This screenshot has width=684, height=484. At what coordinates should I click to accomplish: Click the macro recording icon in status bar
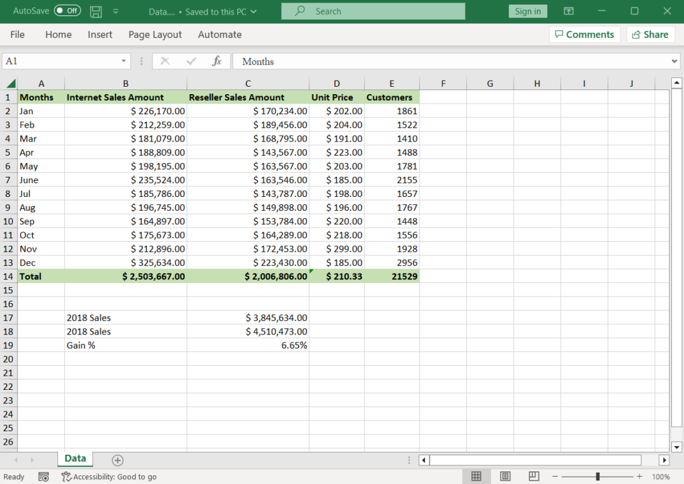(x=43, y=476)
